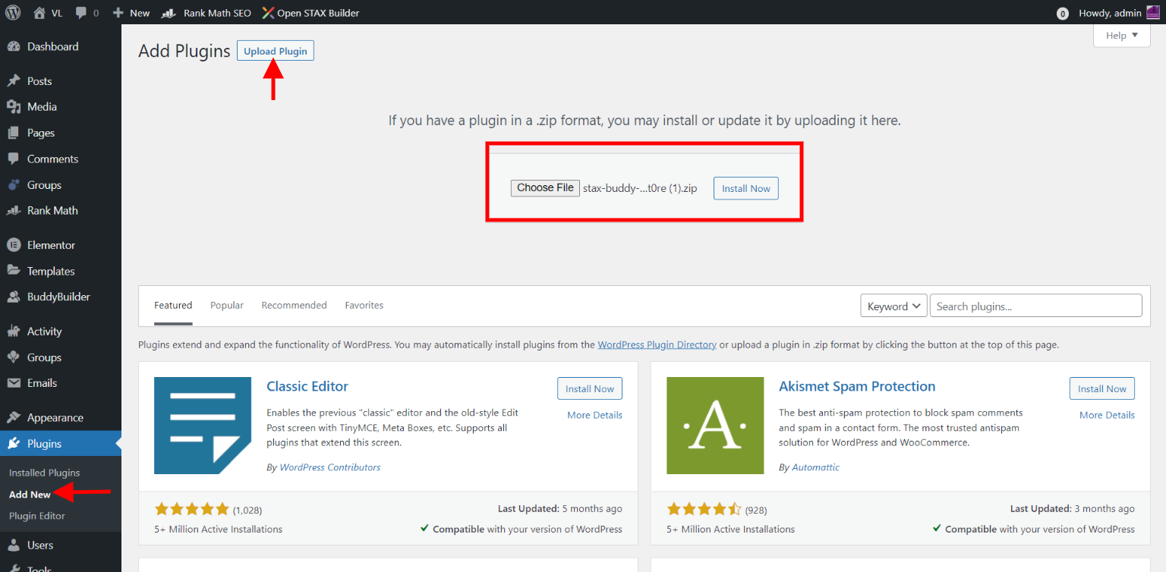
Task: Click the Pages icon in the sidebar
Action: pos(14,133)
